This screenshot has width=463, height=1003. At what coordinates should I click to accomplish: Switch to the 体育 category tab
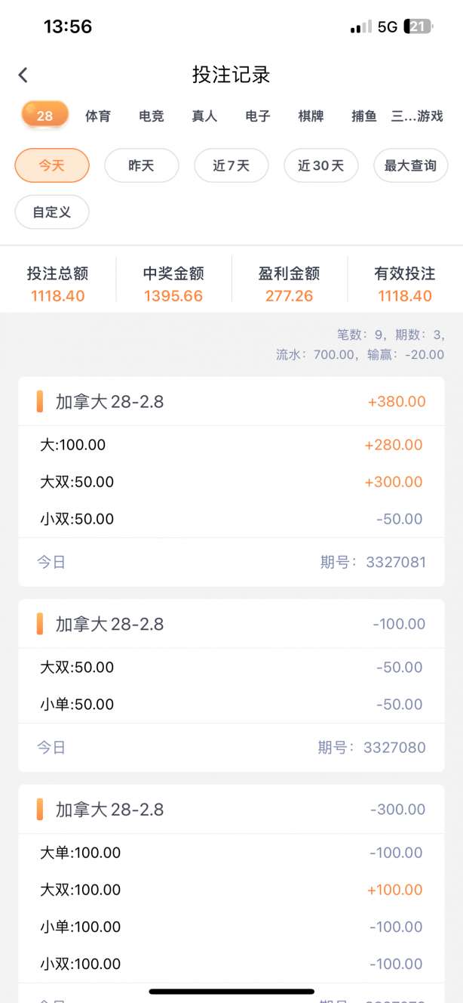coord(98,116)
